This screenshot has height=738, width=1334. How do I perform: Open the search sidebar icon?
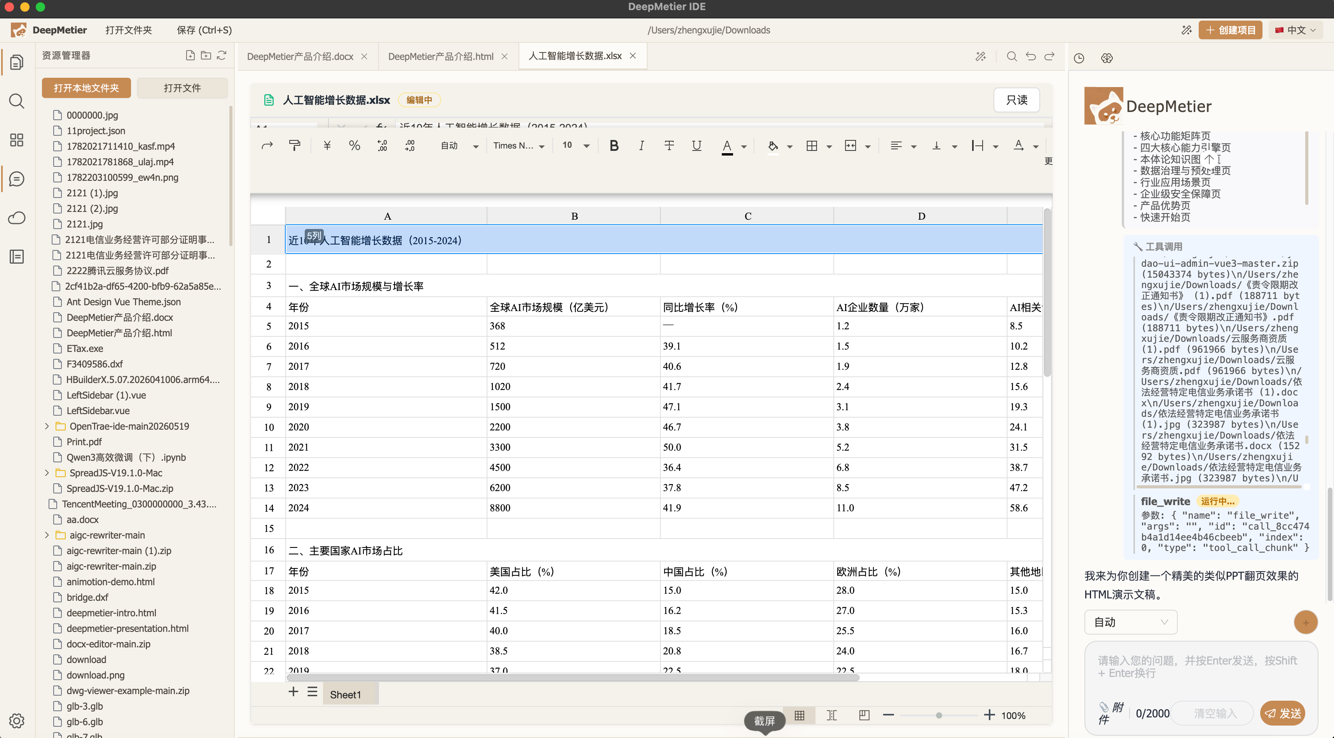tap(17, 101)
